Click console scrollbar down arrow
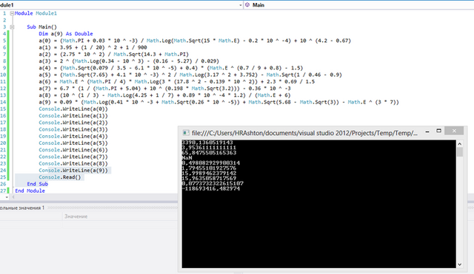 [459, 264]
